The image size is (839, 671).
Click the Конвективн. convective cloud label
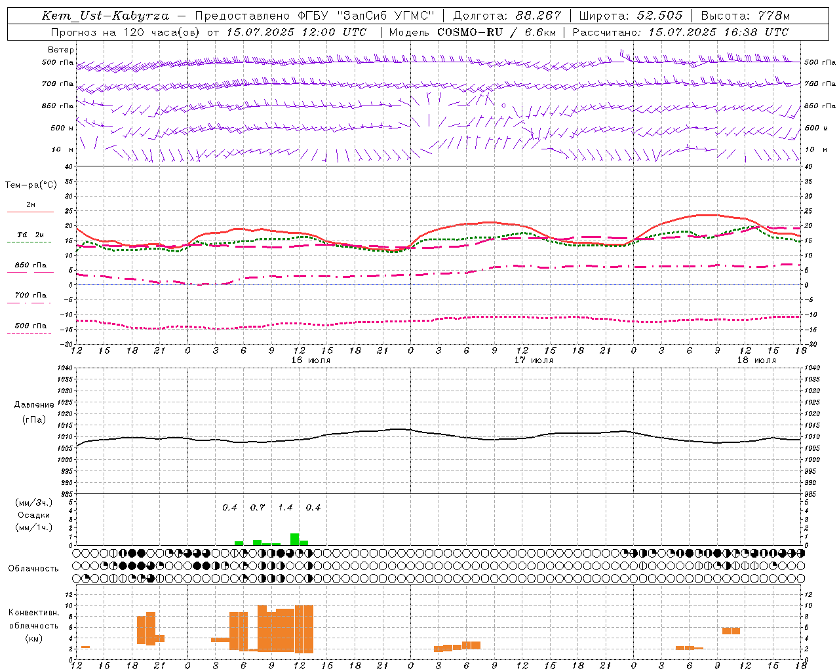[33, 613]
